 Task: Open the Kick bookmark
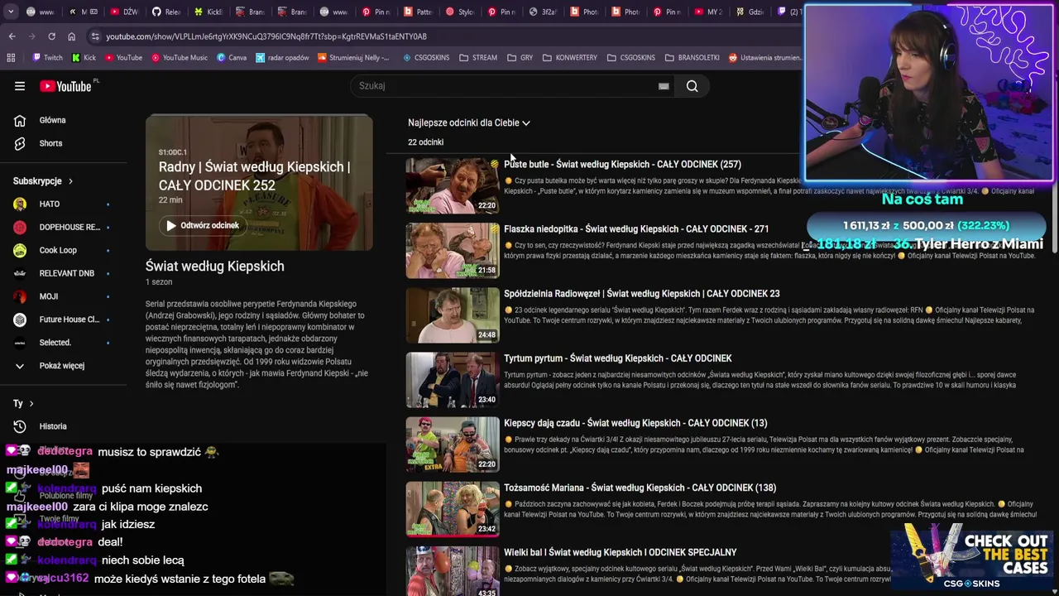pos(84,58)
